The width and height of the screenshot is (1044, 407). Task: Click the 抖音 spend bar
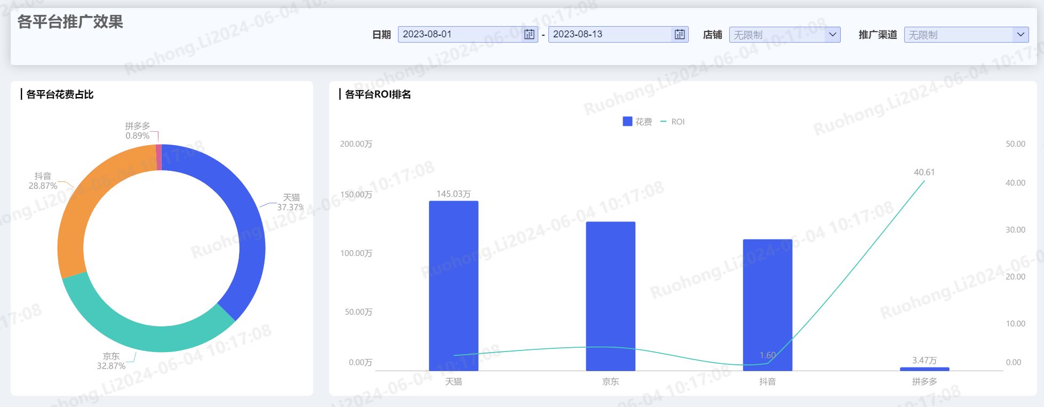(767, 305)
